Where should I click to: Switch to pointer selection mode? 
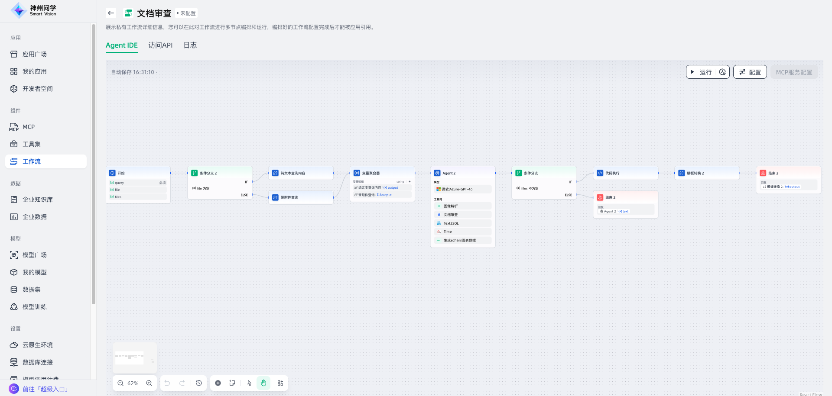[x=249, y=383]
